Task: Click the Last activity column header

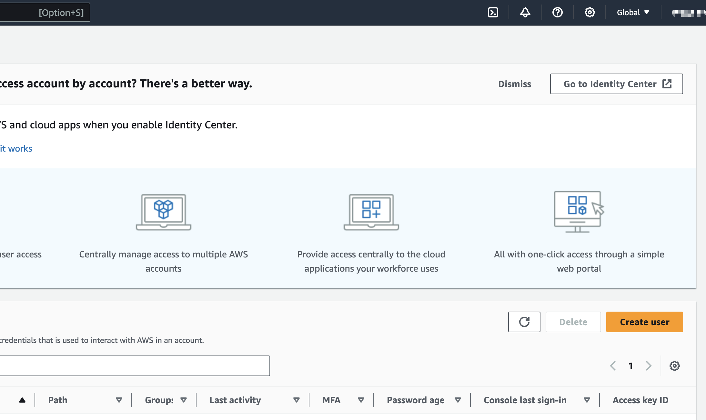Action: coord(235,399)
